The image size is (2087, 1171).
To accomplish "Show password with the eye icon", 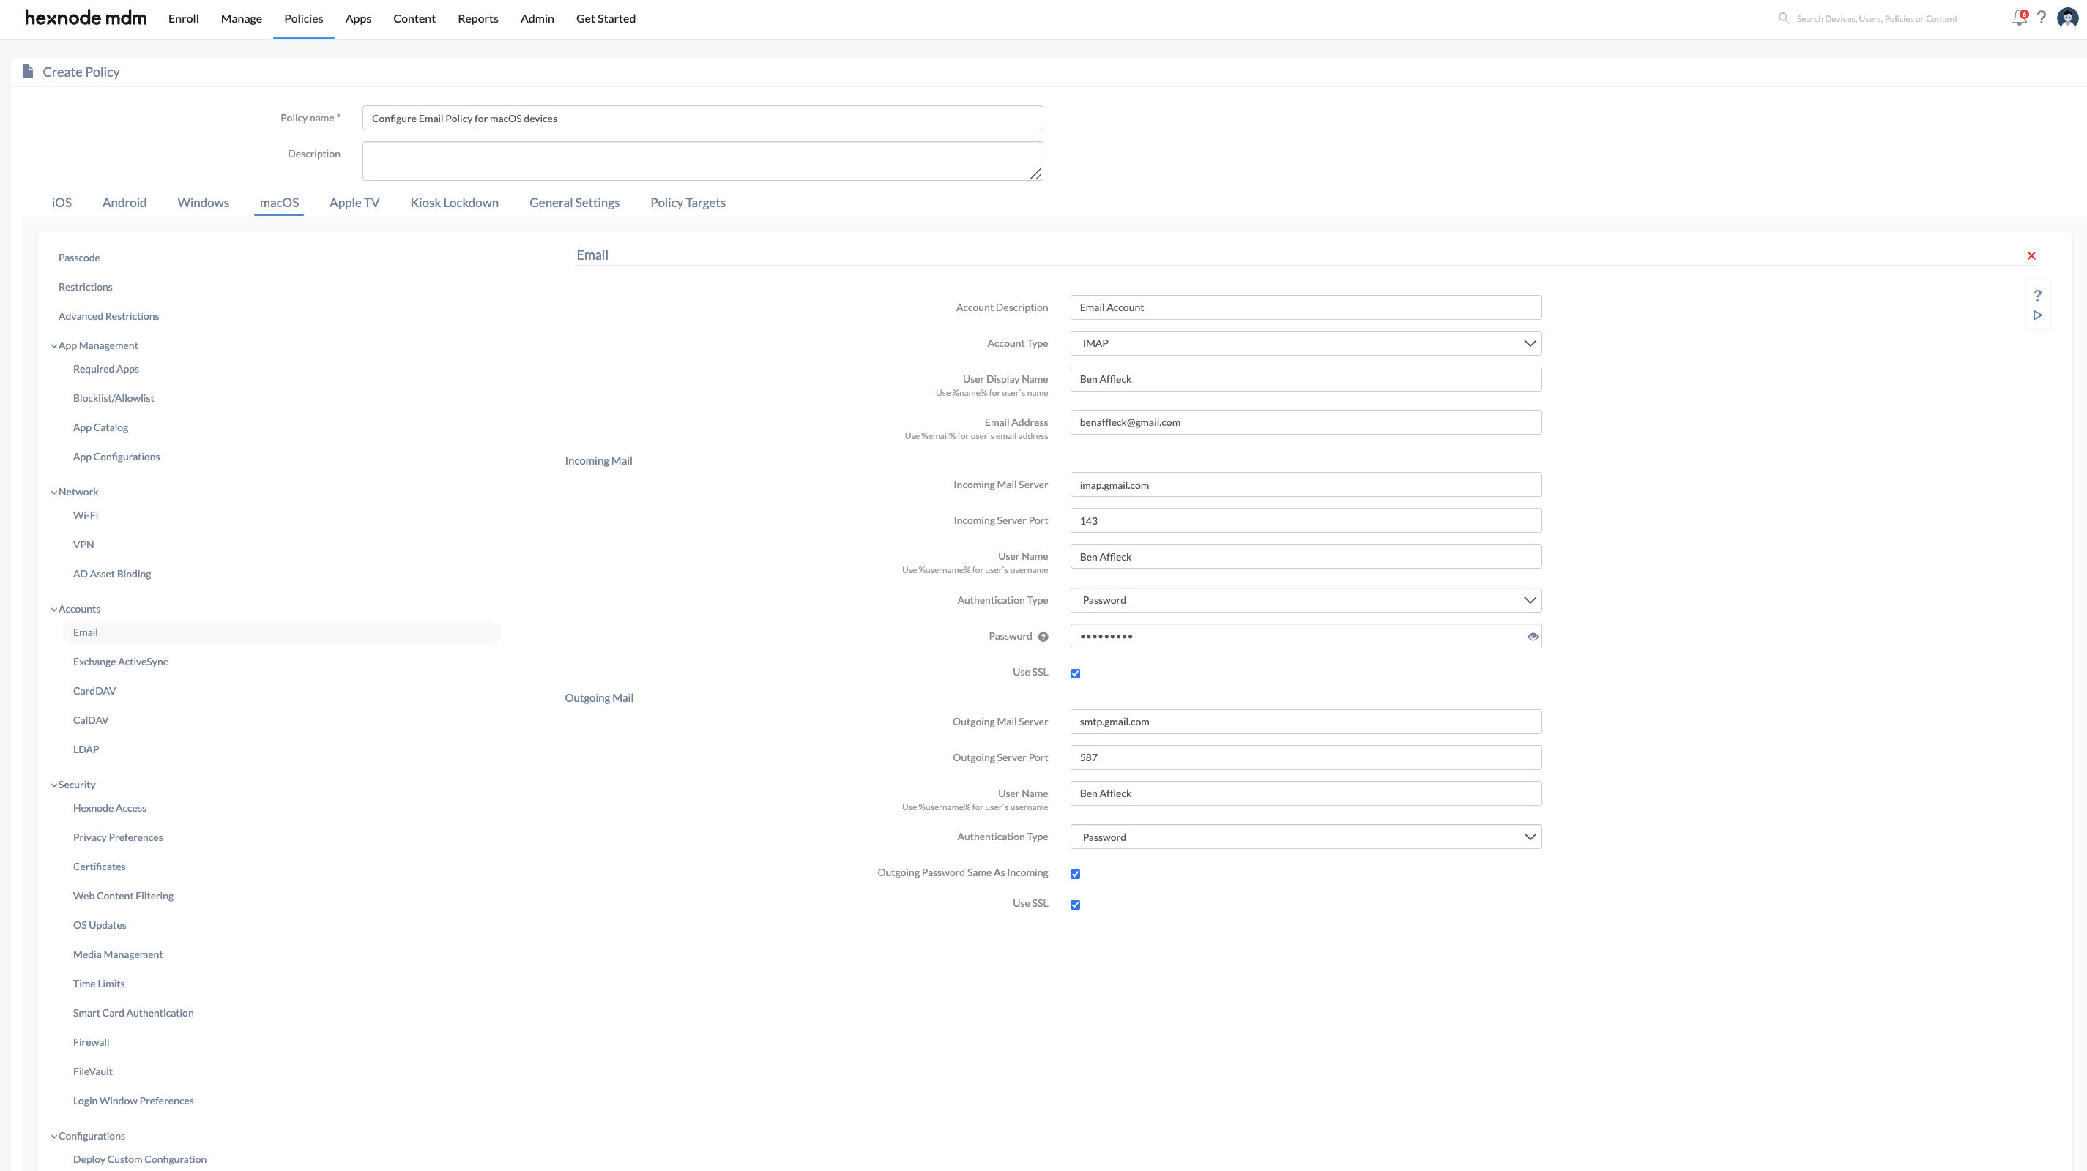I will (1532, 637).
